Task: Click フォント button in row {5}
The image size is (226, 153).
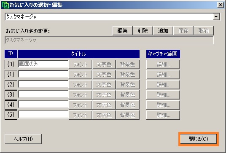Action: [x=80, y=115]
